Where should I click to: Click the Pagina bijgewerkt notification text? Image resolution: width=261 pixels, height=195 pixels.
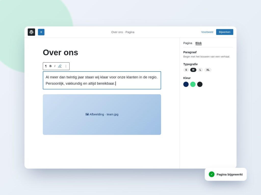click(x=230, y=174)
